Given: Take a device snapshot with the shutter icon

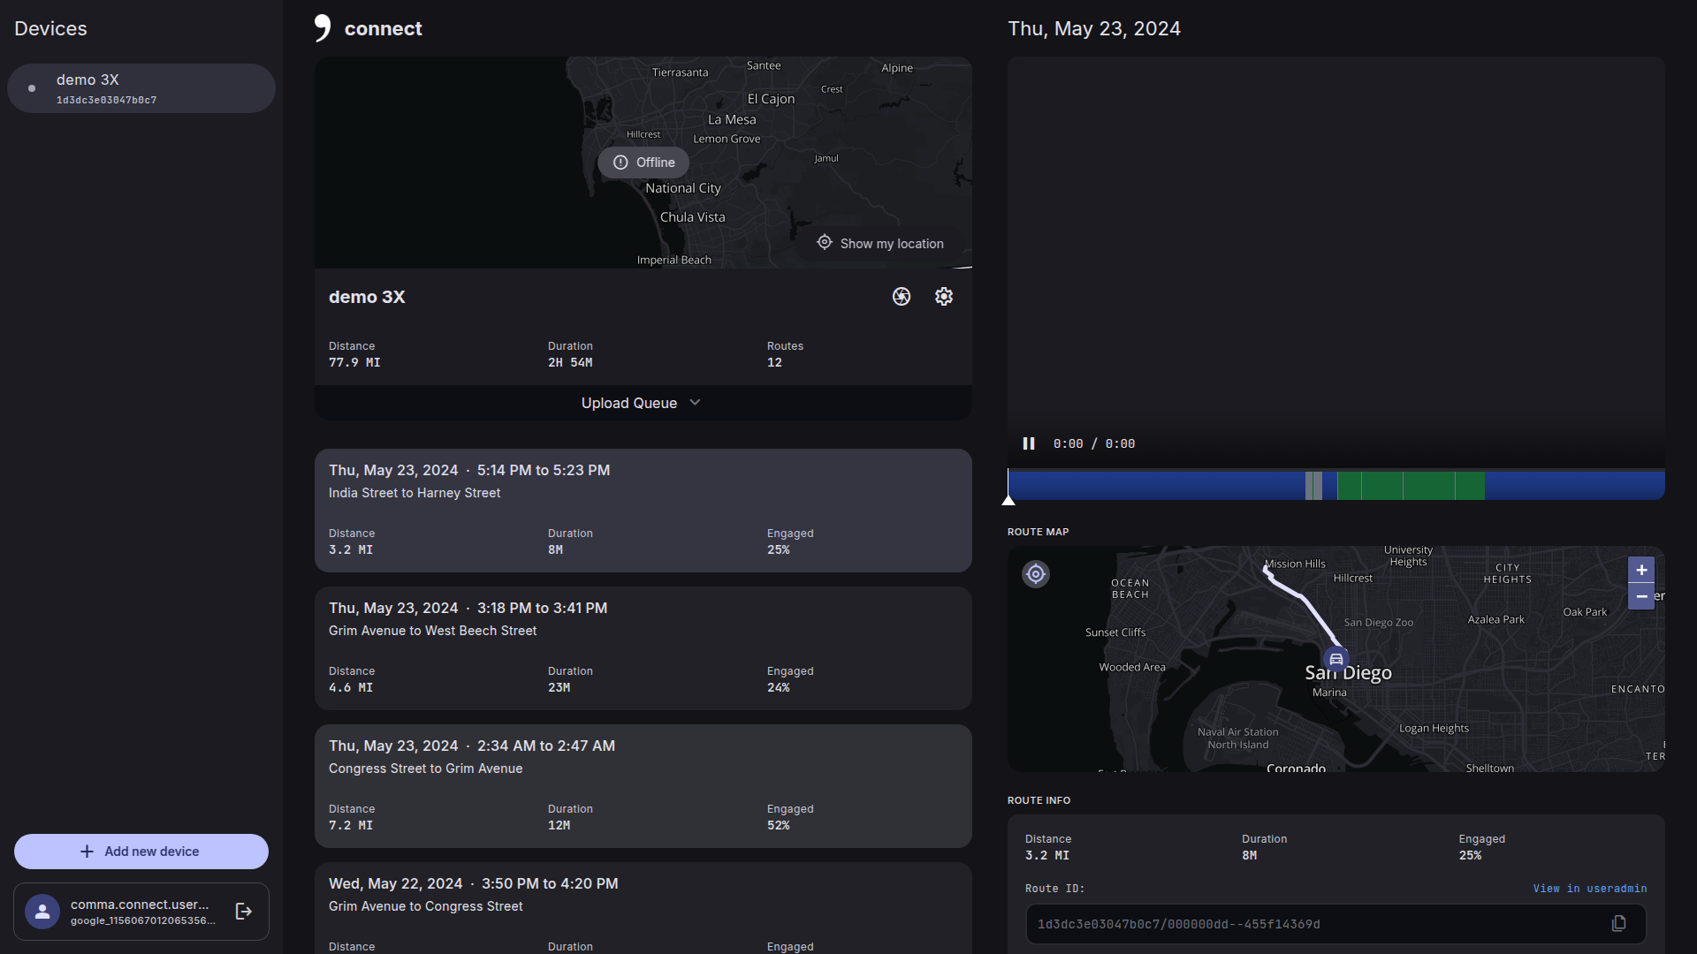Looking at the screenshot, I should pyautogui.click(x=901, y=297).
